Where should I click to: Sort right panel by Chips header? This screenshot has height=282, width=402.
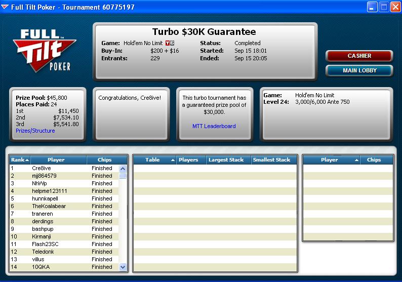pyautogui.click(x=377, y=159)
